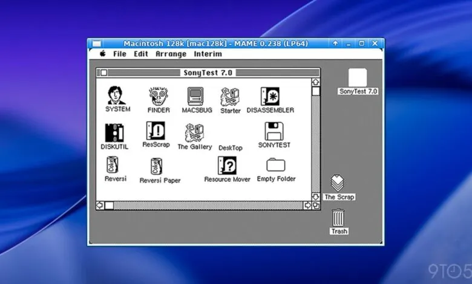Minimize the MAME emulator window
This screenshot has width=472, height=284.
(x=349, y=44)
